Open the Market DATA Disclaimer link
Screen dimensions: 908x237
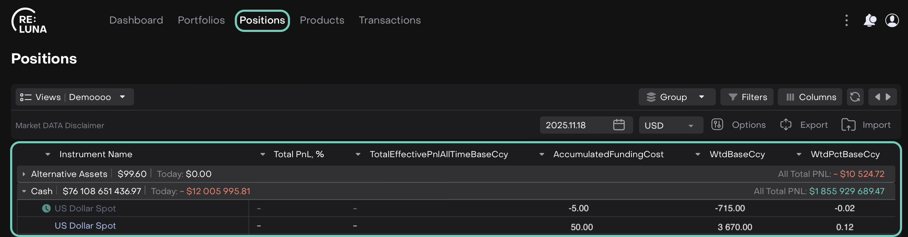60,125
